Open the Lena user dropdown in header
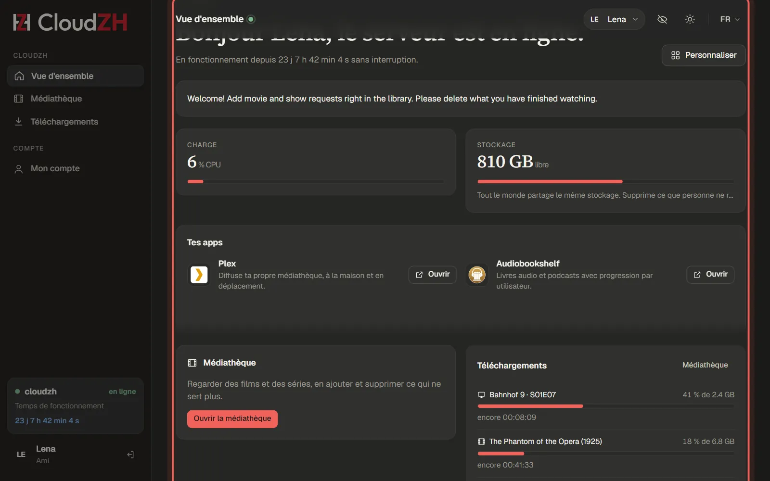The image size is (770, 481). (x=614, y=19)
